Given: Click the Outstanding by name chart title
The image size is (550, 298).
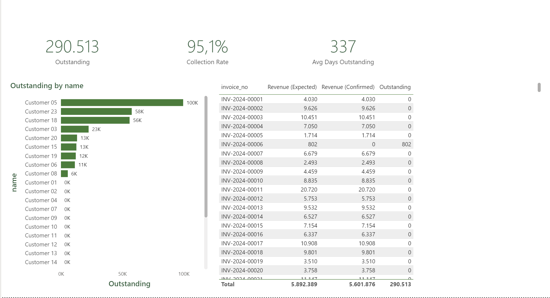Looking at the screenshot, I should pyautogui.click(x=47, y=86).
